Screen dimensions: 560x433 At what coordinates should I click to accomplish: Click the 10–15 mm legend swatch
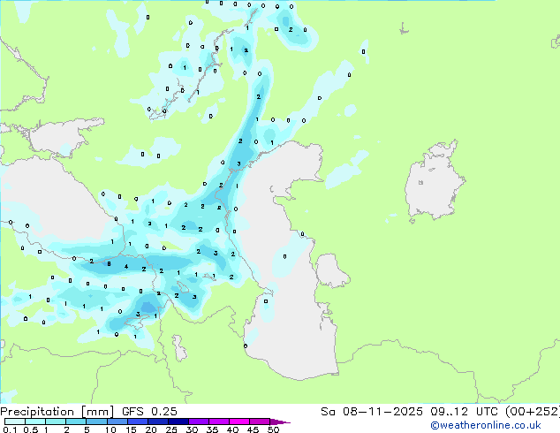[117, 422]
